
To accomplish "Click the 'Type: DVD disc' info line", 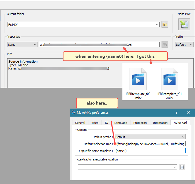I will click(x=18, y=65).
